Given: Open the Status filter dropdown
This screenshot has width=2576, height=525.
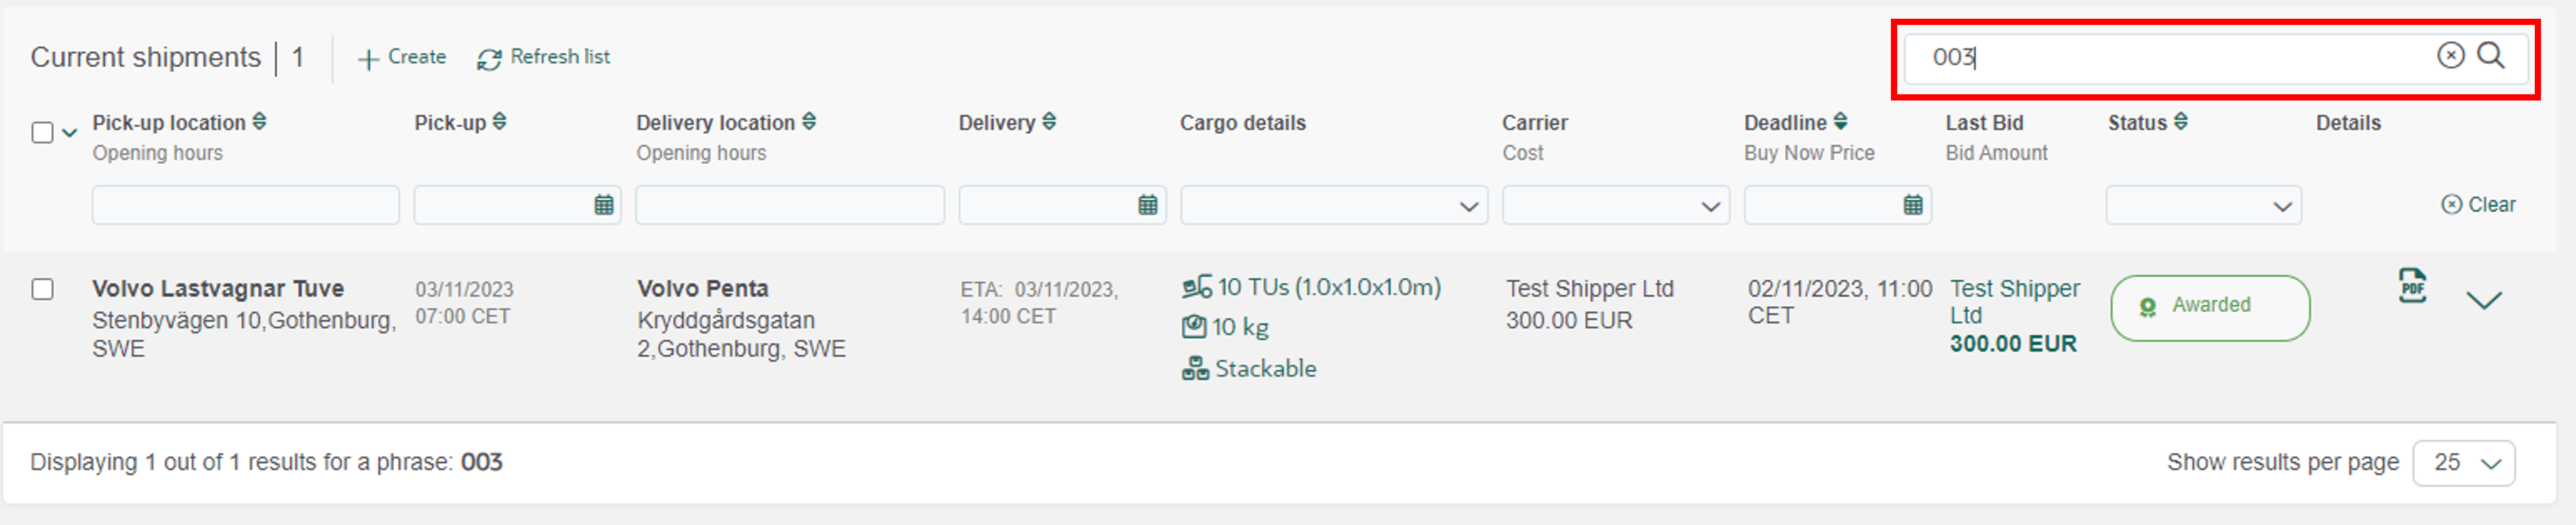Looking at the screenshot, I should click(2203, 205).
